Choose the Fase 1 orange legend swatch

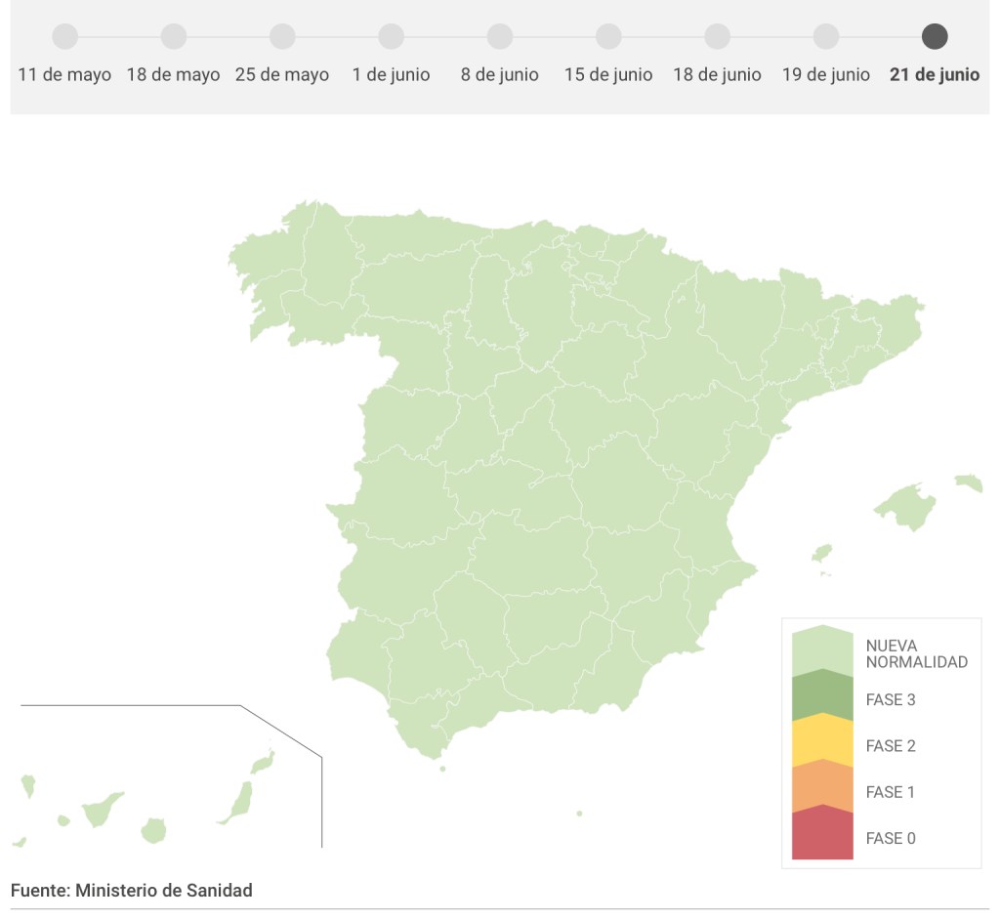click(x=822, y=787)
